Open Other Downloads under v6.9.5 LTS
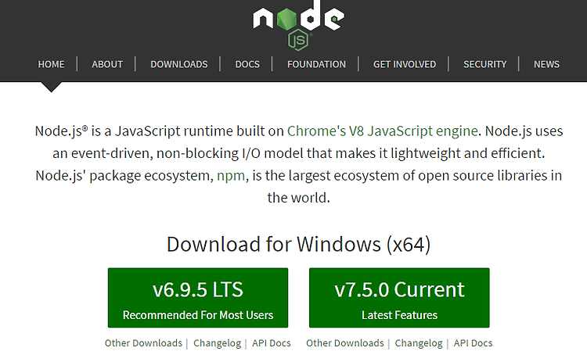The image size is (587, 362). [143, 343]
